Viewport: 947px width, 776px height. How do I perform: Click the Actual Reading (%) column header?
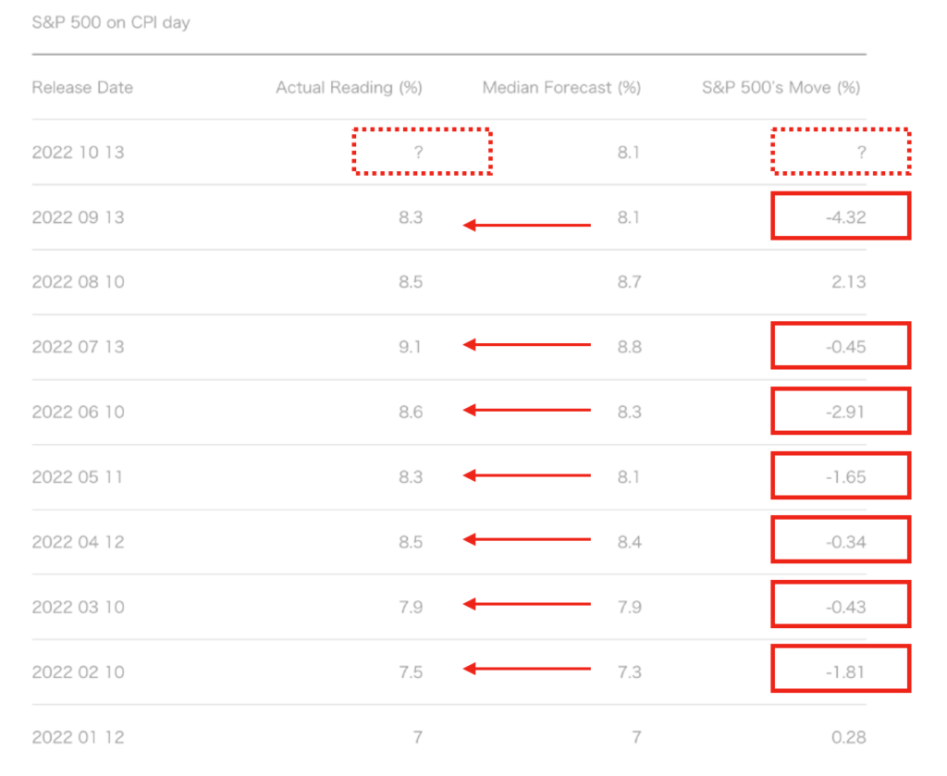coord(349,88)
